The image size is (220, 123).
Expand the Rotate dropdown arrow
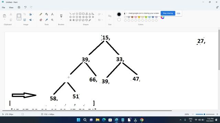click(x=33, y=14)
